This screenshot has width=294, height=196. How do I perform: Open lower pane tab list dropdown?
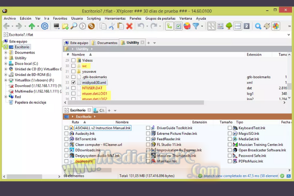115,111
